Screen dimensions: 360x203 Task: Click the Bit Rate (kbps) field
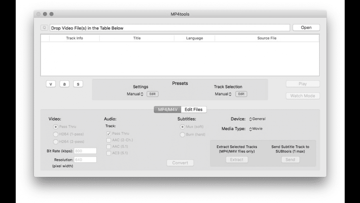tap(85, 151)
